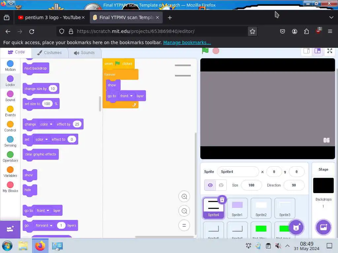Screen dimensions: 338x253
Task: Save page to Pocket
Action: coord(283,31)
